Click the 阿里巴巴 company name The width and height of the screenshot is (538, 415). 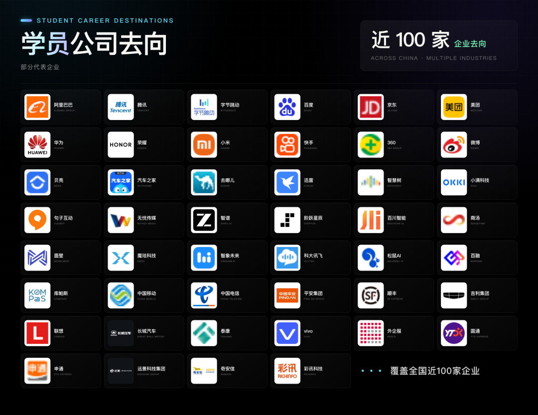pos(63,105)
